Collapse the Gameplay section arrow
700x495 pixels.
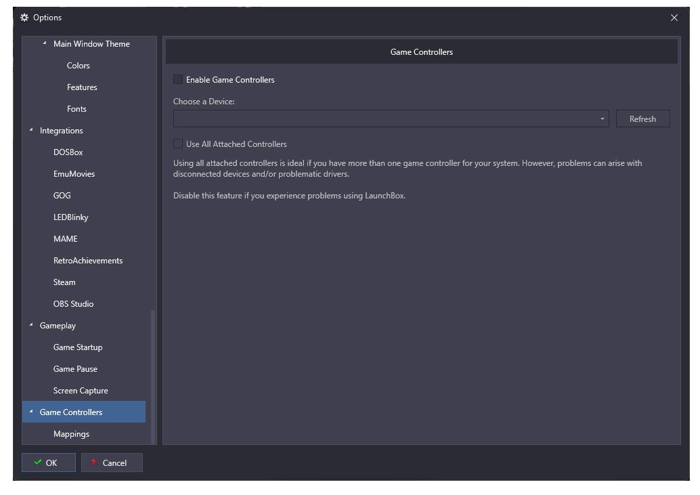32,326
